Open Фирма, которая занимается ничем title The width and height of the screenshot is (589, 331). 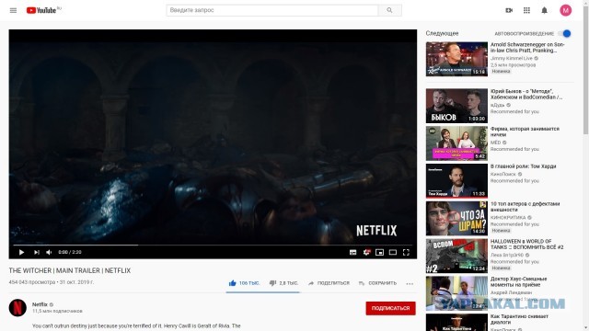[525, 131]
